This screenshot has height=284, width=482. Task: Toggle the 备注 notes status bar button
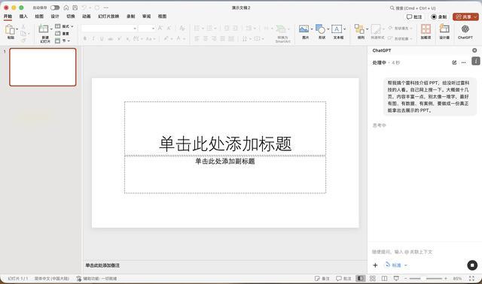click(x=322, y=279)
